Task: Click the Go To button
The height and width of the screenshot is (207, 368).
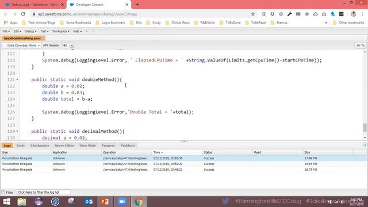Action: point(361,45)
